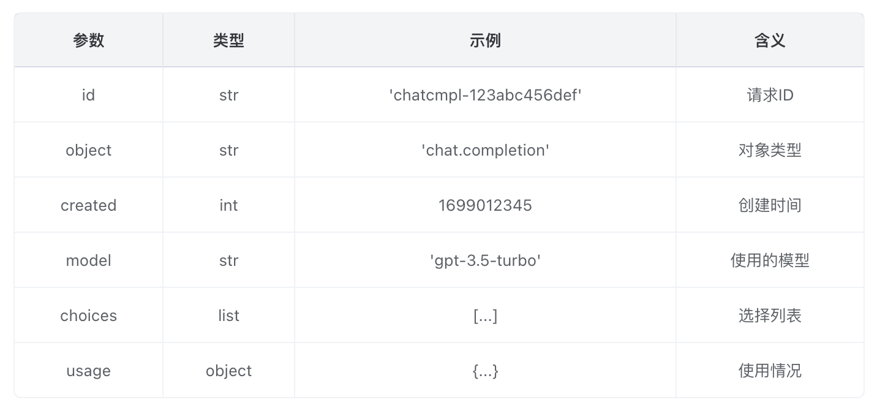The height and width of the screenshot is (408, 877).
Task: Click the 含义 column header
Action: [x=770, y=40]
